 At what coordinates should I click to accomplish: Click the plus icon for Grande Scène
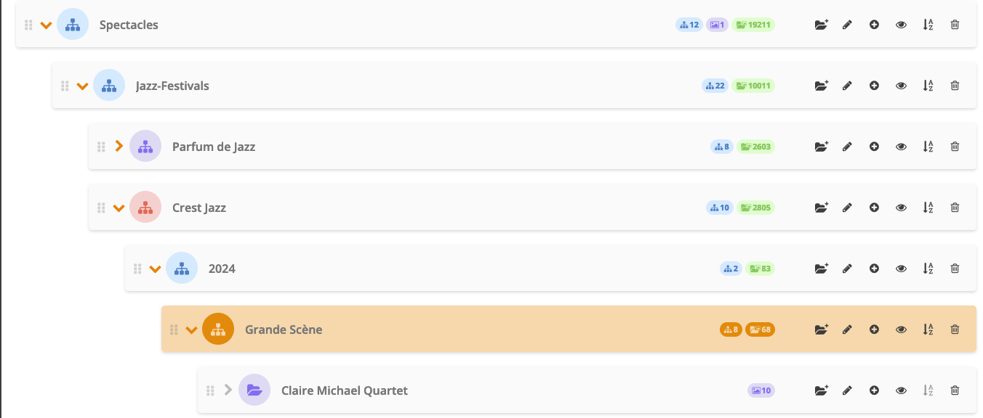874,329
